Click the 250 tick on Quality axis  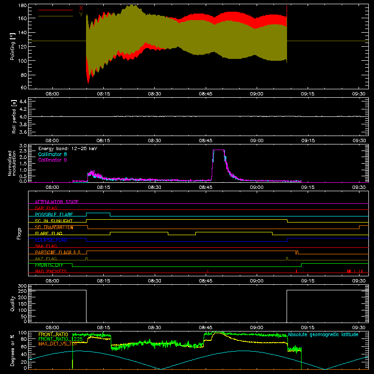point(22,291)
